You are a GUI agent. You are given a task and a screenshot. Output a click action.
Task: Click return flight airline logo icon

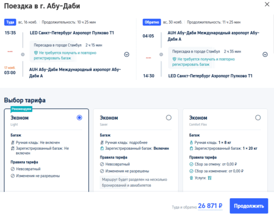(x=149, y=58)
